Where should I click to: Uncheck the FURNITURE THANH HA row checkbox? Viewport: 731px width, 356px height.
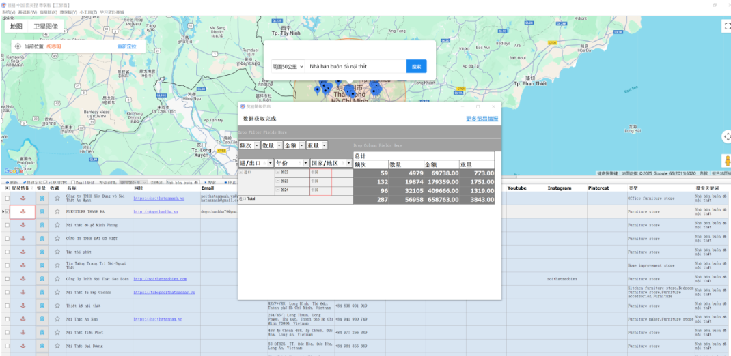point(8,212)
